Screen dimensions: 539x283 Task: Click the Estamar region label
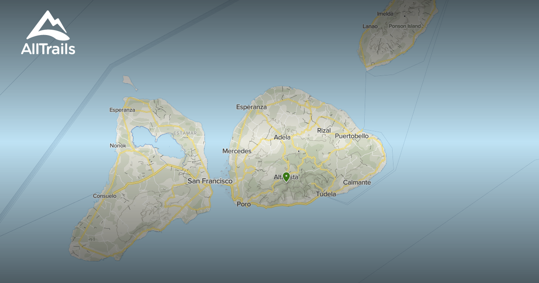tap(185, 133)
